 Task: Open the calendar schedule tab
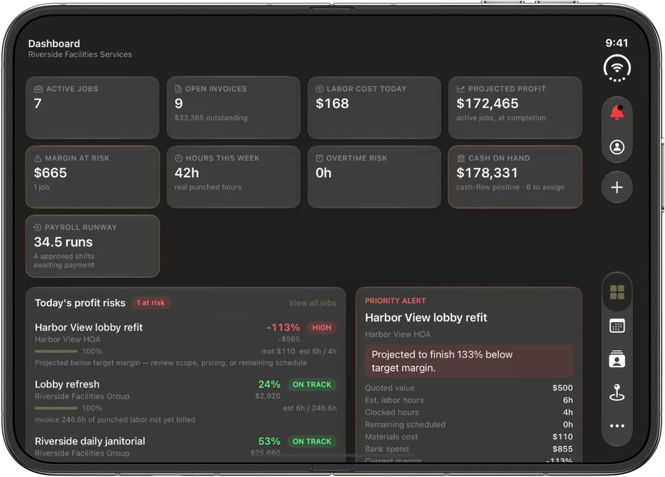tap(617, 326)
